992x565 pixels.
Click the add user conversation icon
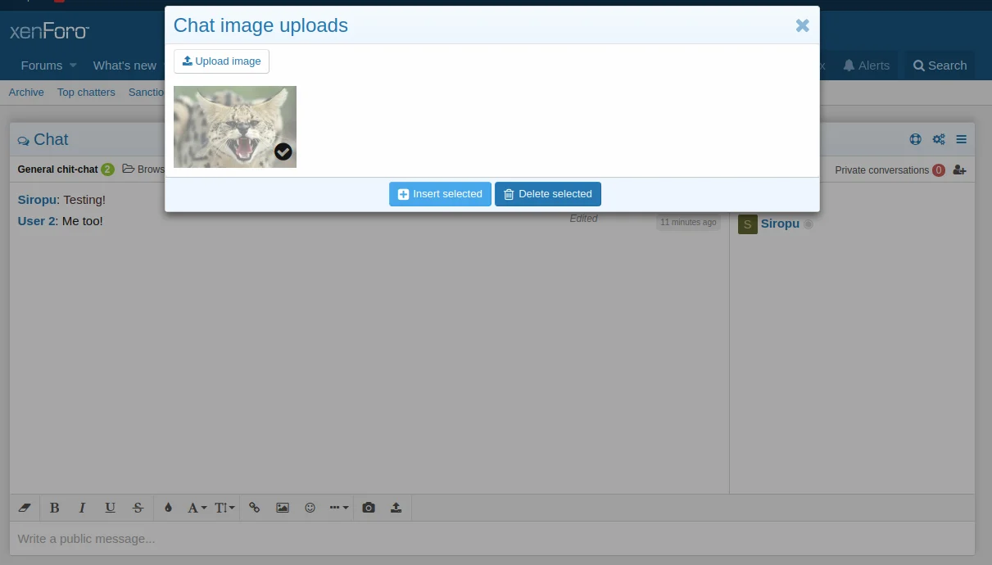[959, 170]
